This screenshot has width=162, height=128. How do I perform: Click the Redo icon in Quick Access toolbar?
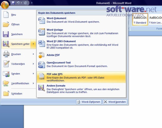tap(25, 3)
